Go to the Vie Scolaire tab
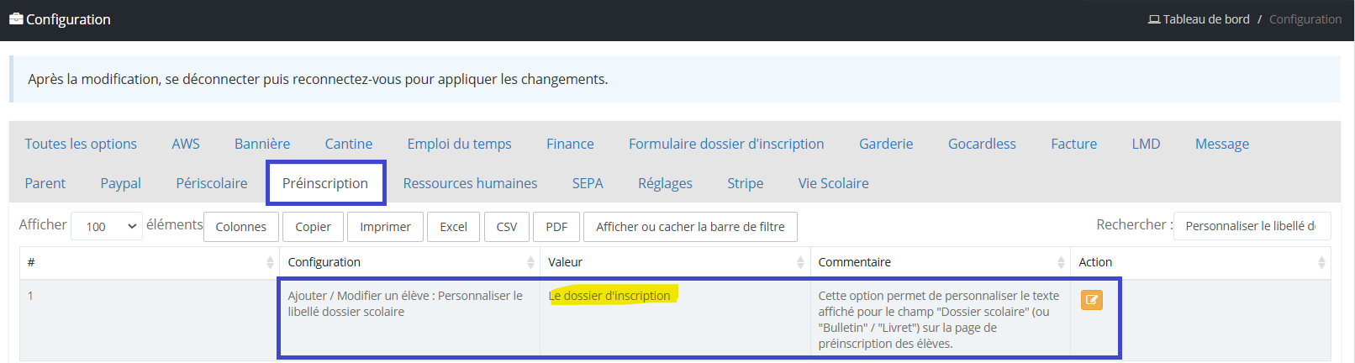The image size is (1355, 363). 834,183
